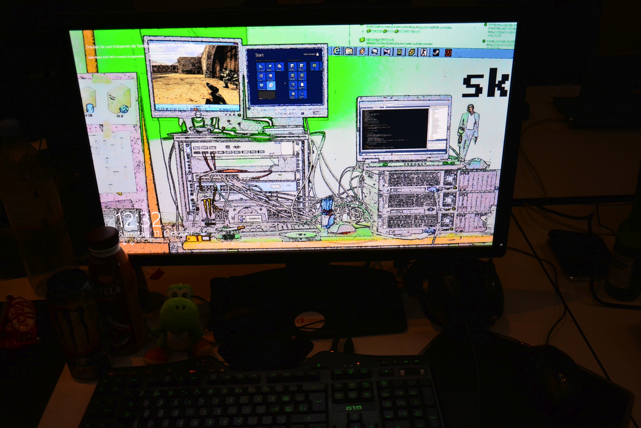
Task: Click the HP logo tile on Start screen
Action: pos(293,94)
